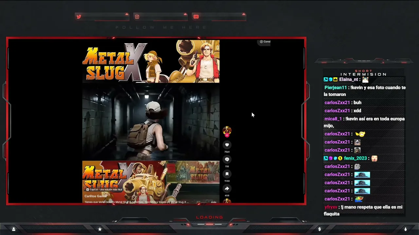Click the 118 comments count
The image size is (419, 235).
[x=227, y=166]
